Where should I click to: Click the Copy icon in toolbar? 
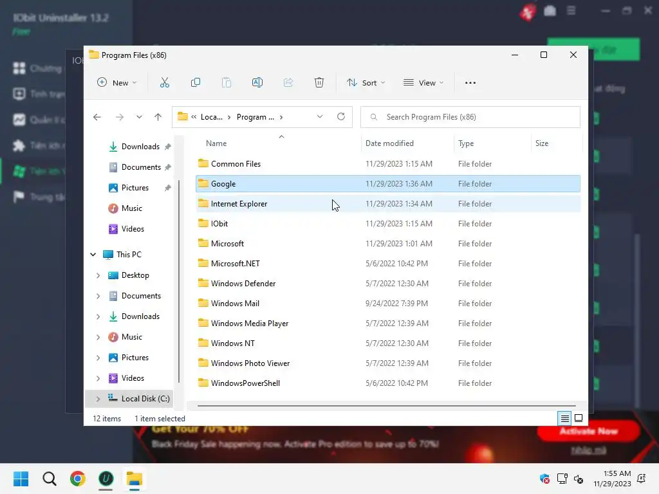[196, 83]
